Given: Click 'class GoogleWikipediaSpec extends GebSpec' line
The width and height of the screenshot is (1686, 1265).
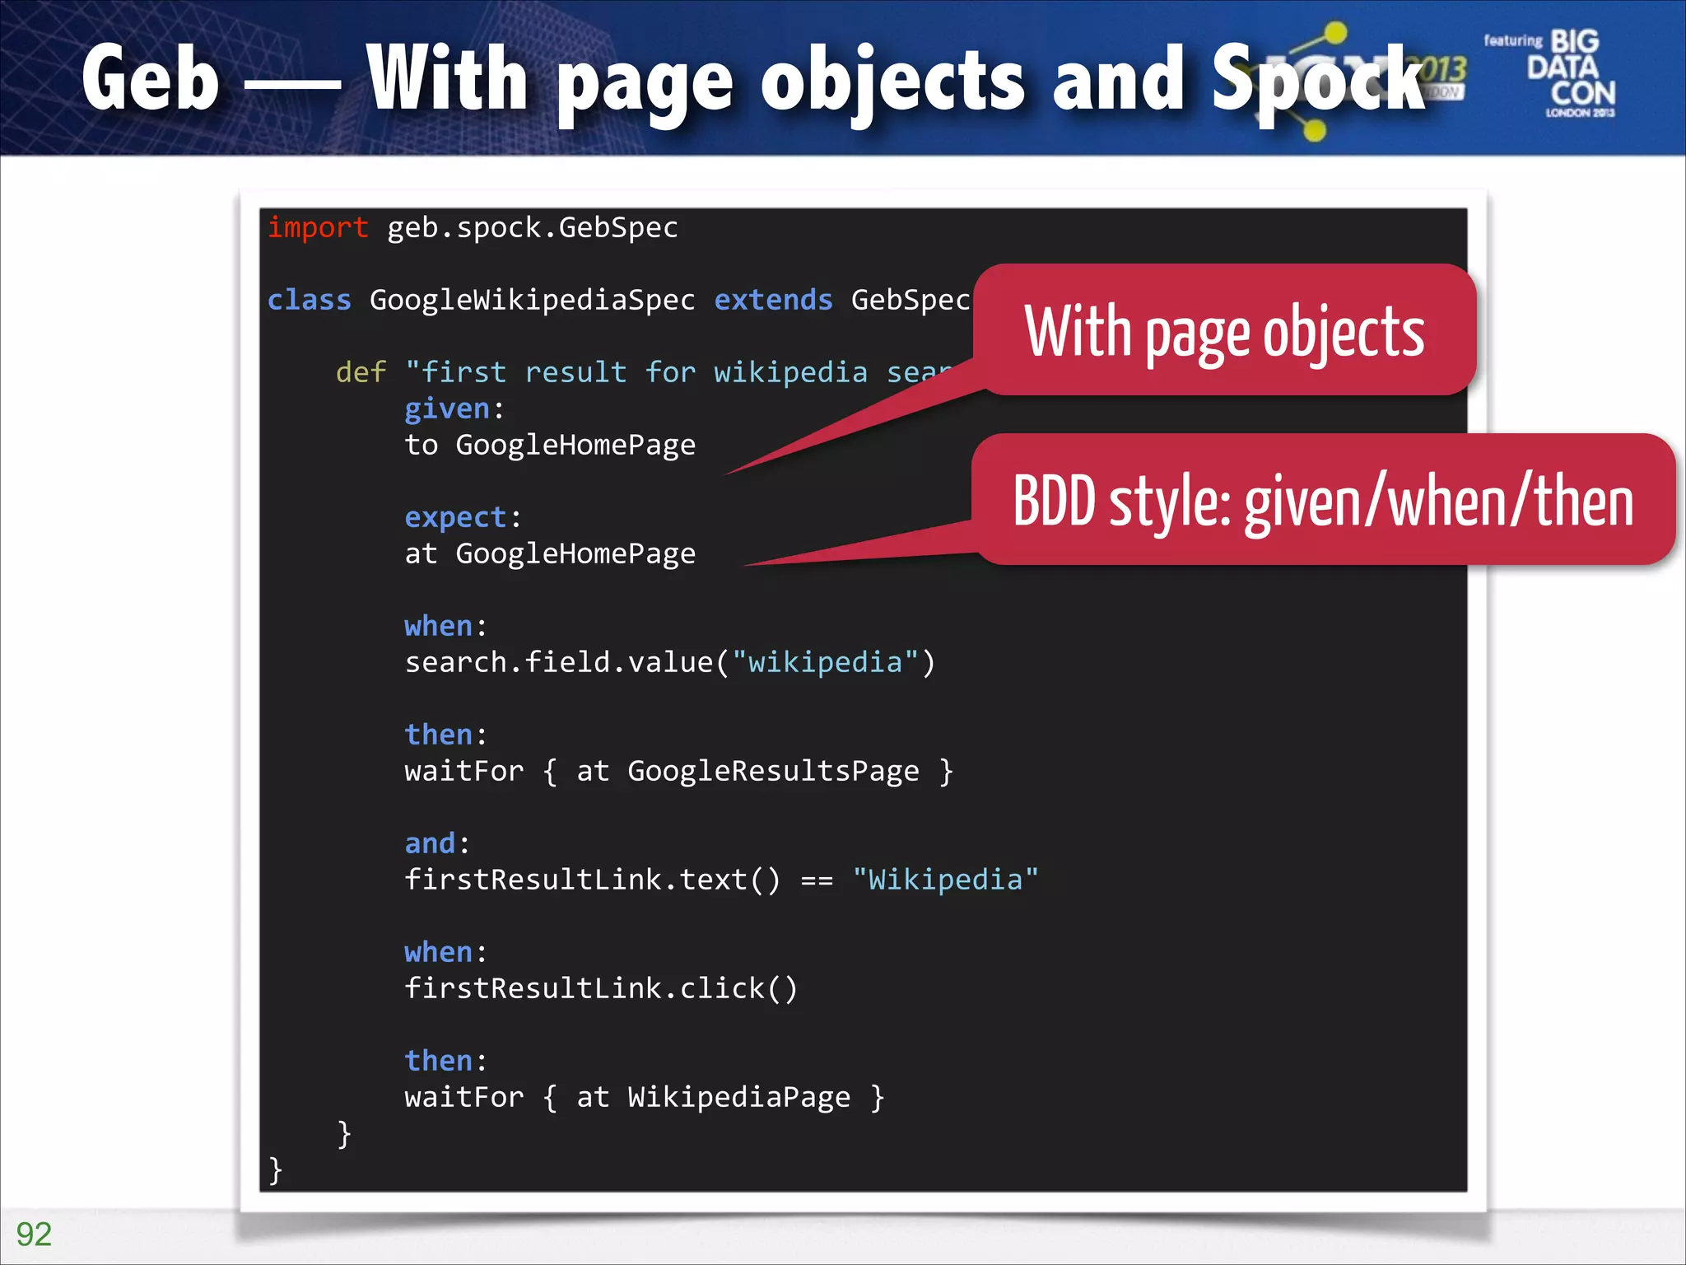Looking at the screenshot, I should (619, 300).
